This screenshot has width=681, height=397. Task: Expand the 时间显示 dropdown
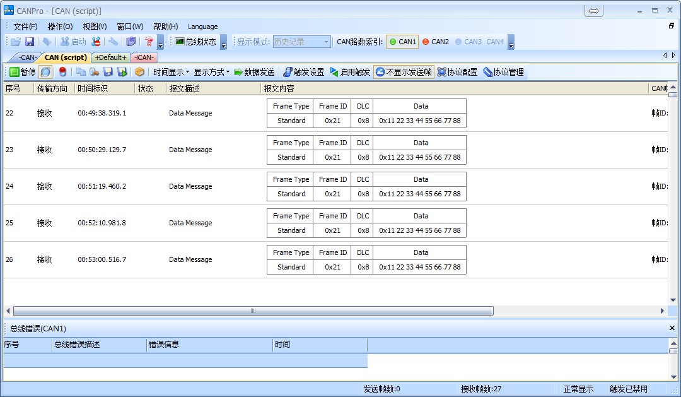[171, 72]
